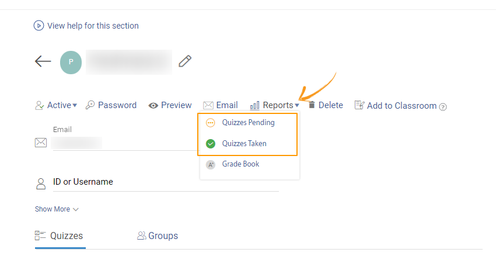This screenshot has height=263, width=496.
Task: Open the Active status dropdown
Action: click(56, 105)
